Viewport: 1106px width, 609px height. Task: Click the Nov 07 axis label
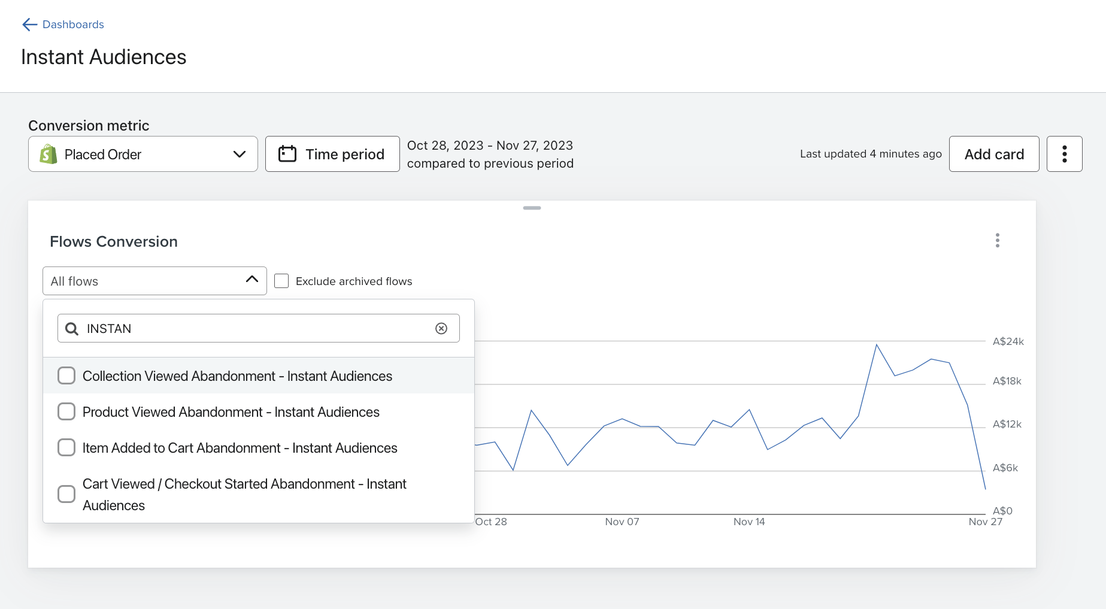622,522
